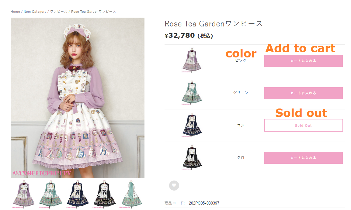Click the heart wishlist icon
This screenshot has height=210, width=351.
pyautogui.click(x=174, y=185)
